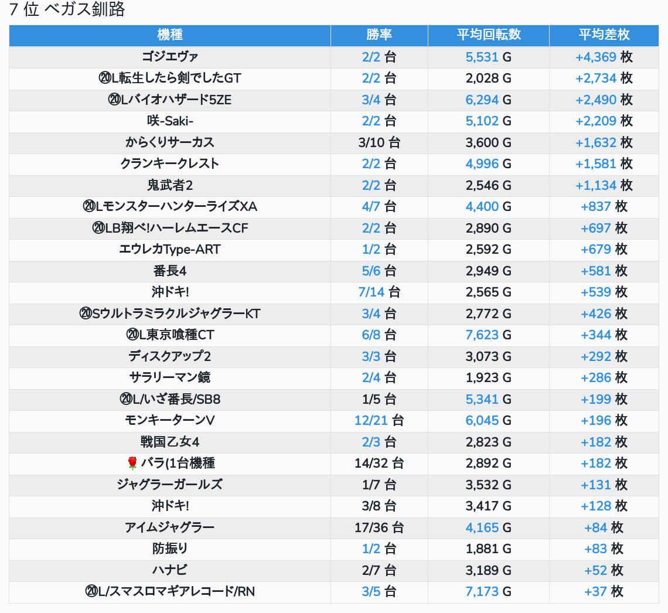Click difference value +539 枚
The height and width of the screenshot is (613, 668).
point(604,292)
